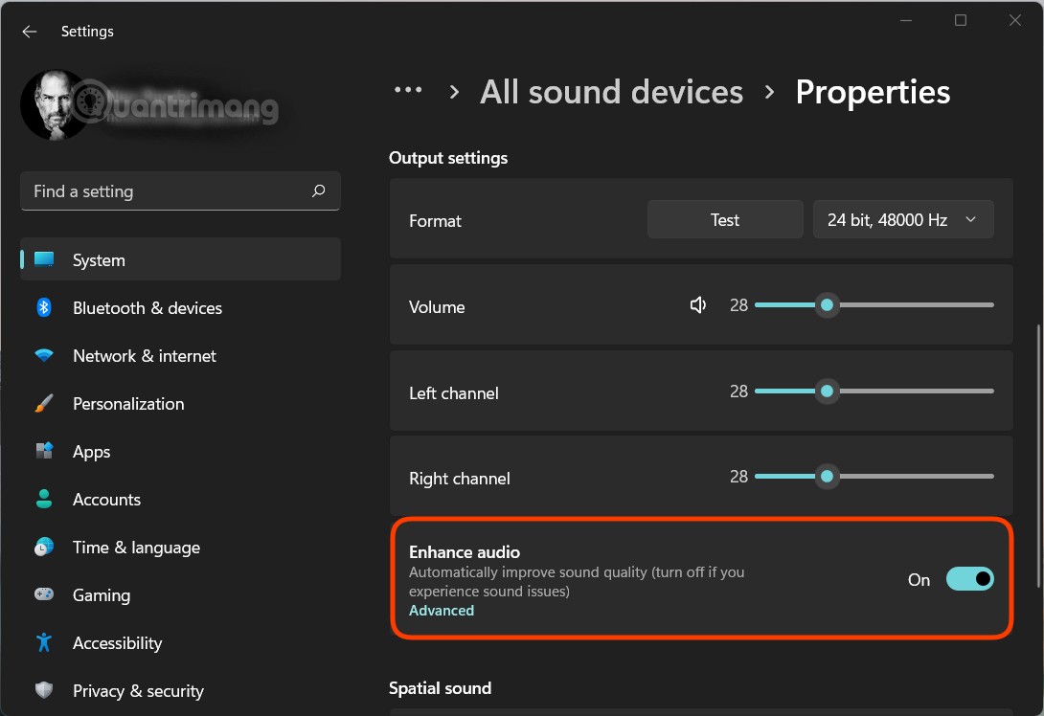Click the Gaming controller icon
The width and height of the screenshot is (1044, 716).
coord(44,594)
